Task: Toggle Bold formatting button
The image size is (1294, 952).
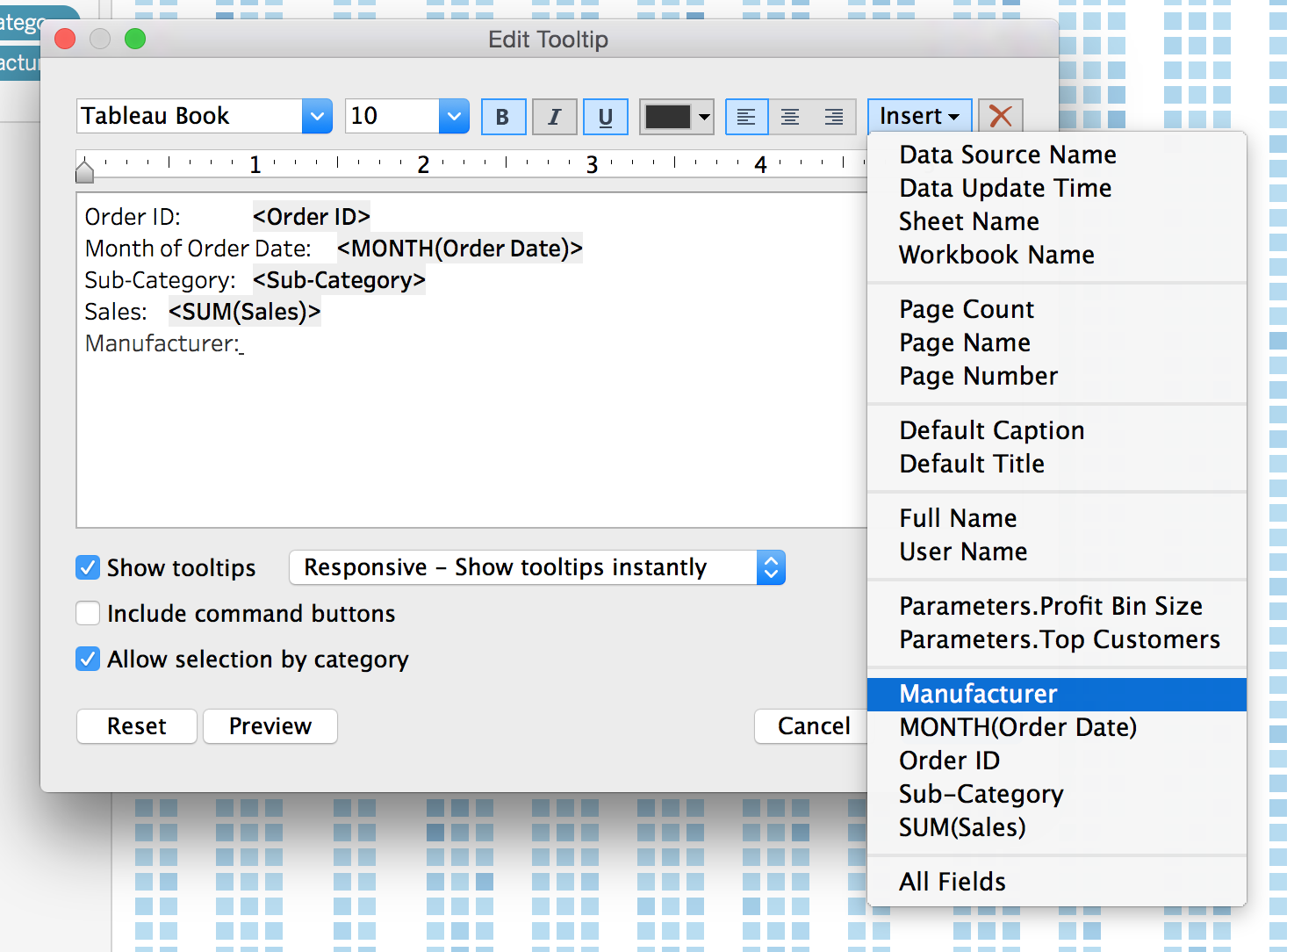Action: coord(503,117)
